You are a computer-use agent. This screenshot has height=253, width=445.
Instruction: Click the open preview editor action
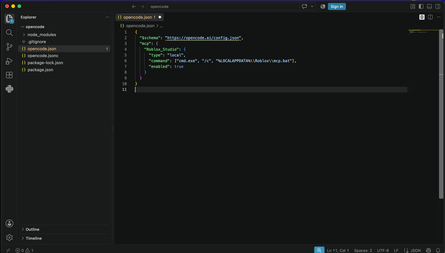[422, 17]
